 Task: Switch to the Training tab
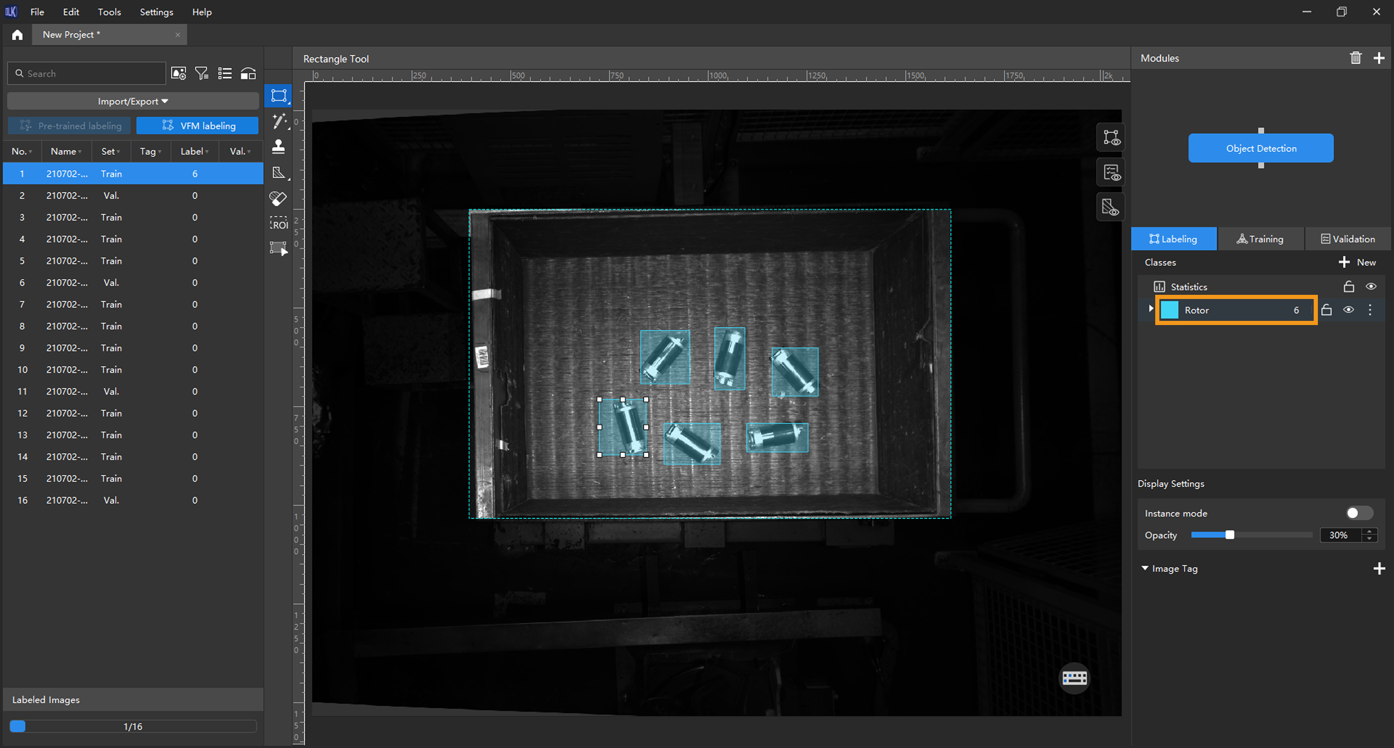click(1260, 239)
